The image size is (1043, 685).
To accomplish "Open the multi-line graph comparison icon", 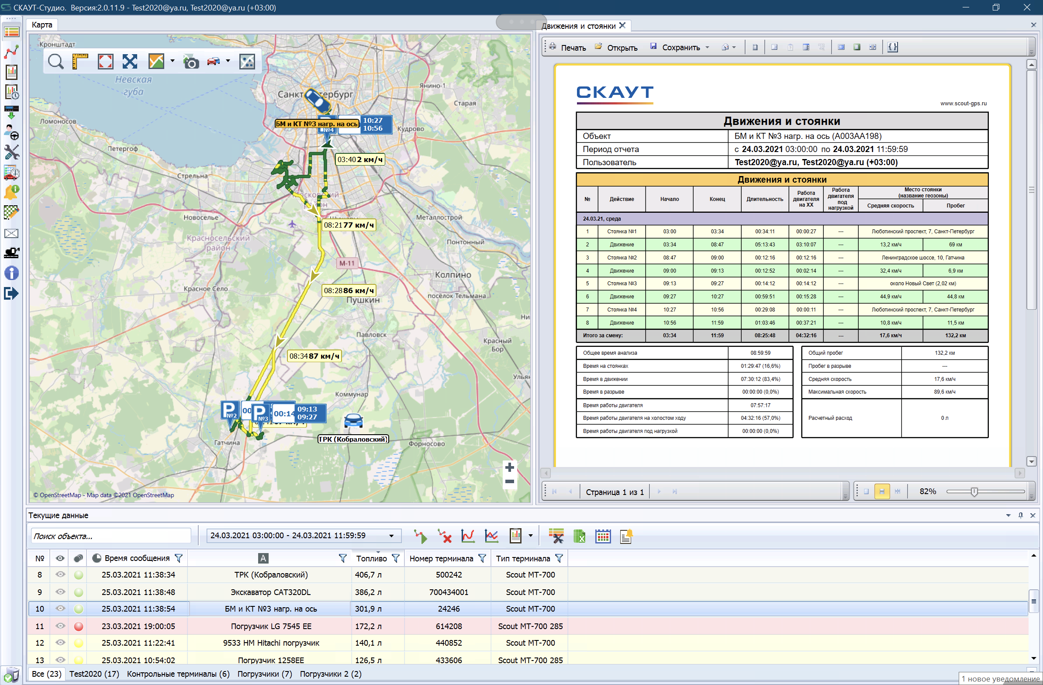I will pos(491,536).
